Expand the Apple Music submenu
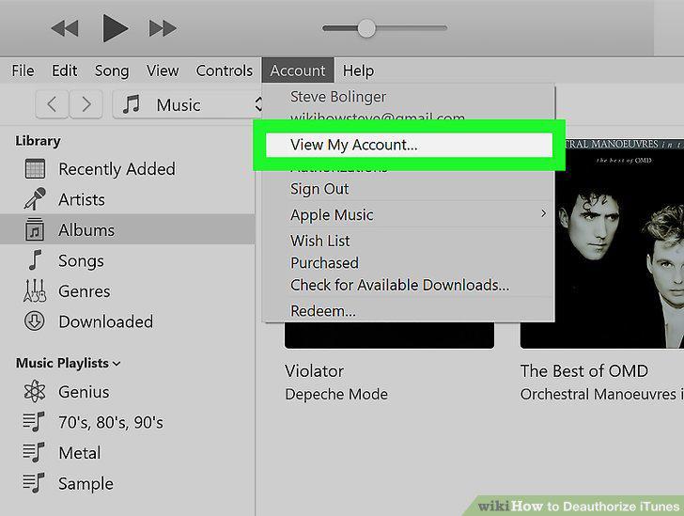This screenshot has height=516, width=684. point(410,214)
